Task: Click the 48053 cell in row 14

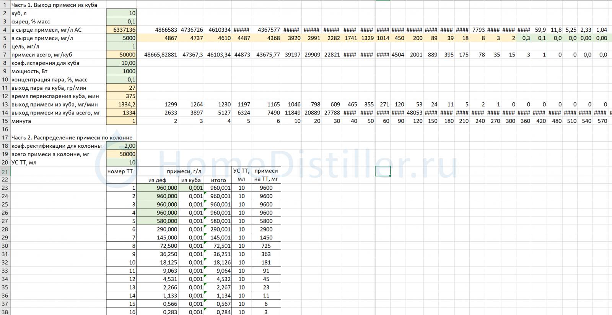Action: (x=414, y=113)
